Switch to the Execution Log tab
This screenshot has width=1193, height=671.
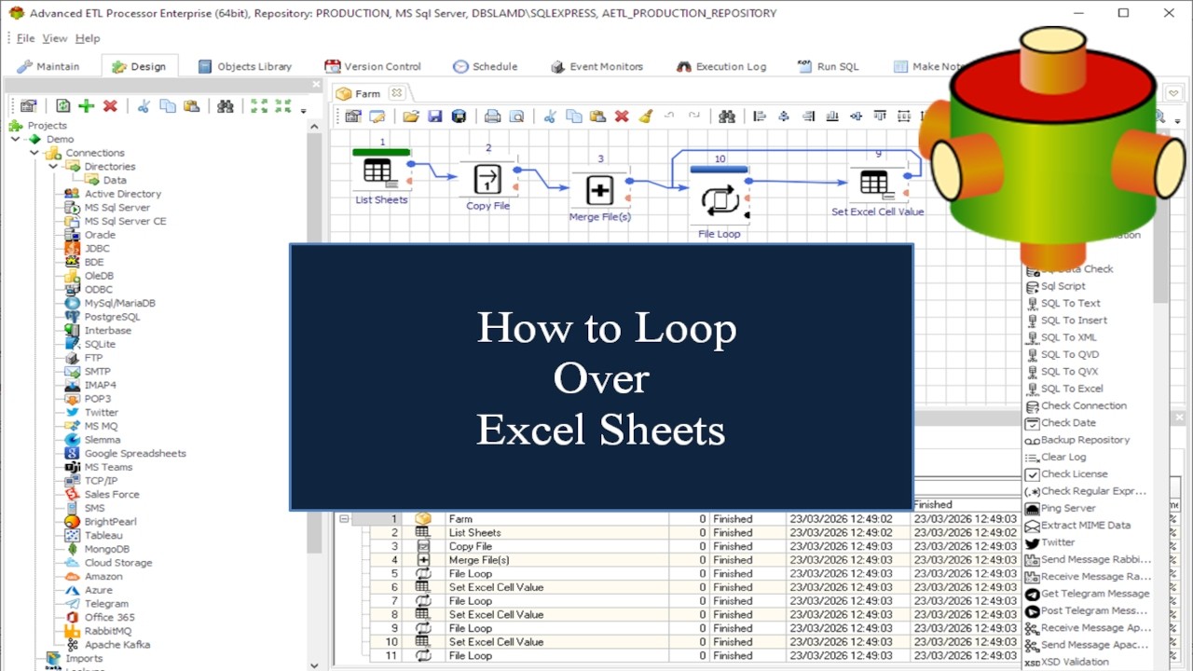721,66
